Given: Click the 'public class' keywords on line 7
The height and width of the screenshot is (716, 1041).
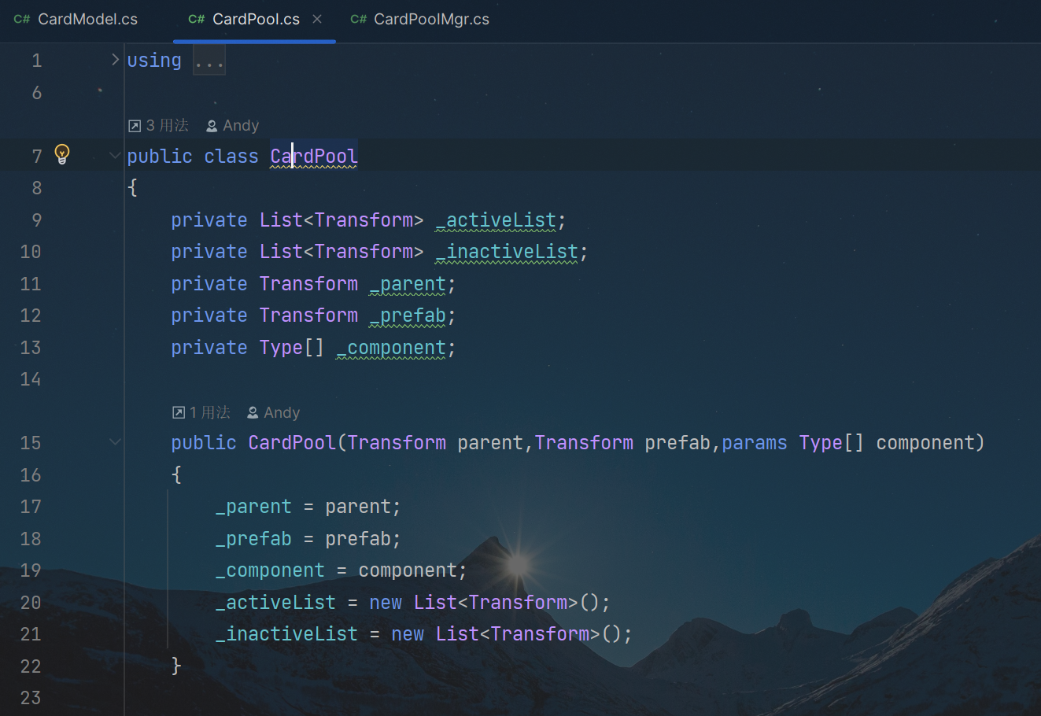Looking at the screenshot, I should tap(193, 157).
